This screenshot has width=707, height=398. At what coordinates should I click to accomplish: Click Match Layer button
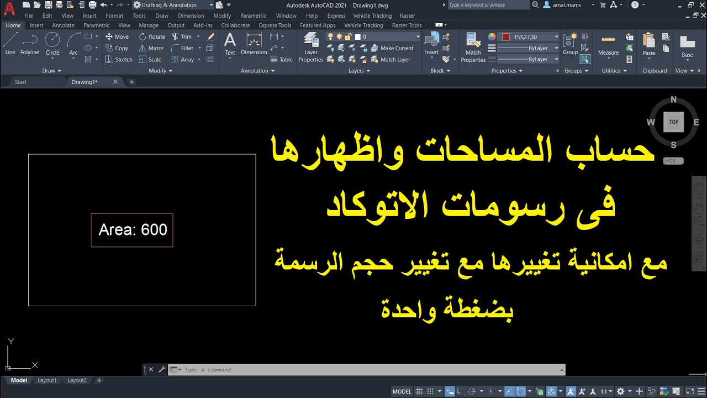[x=390, y=60]
